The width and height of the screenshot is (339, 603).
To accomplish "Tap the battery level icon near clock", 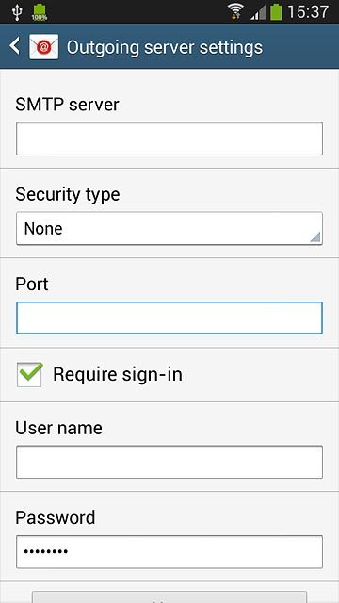I will tap(276, 11).
